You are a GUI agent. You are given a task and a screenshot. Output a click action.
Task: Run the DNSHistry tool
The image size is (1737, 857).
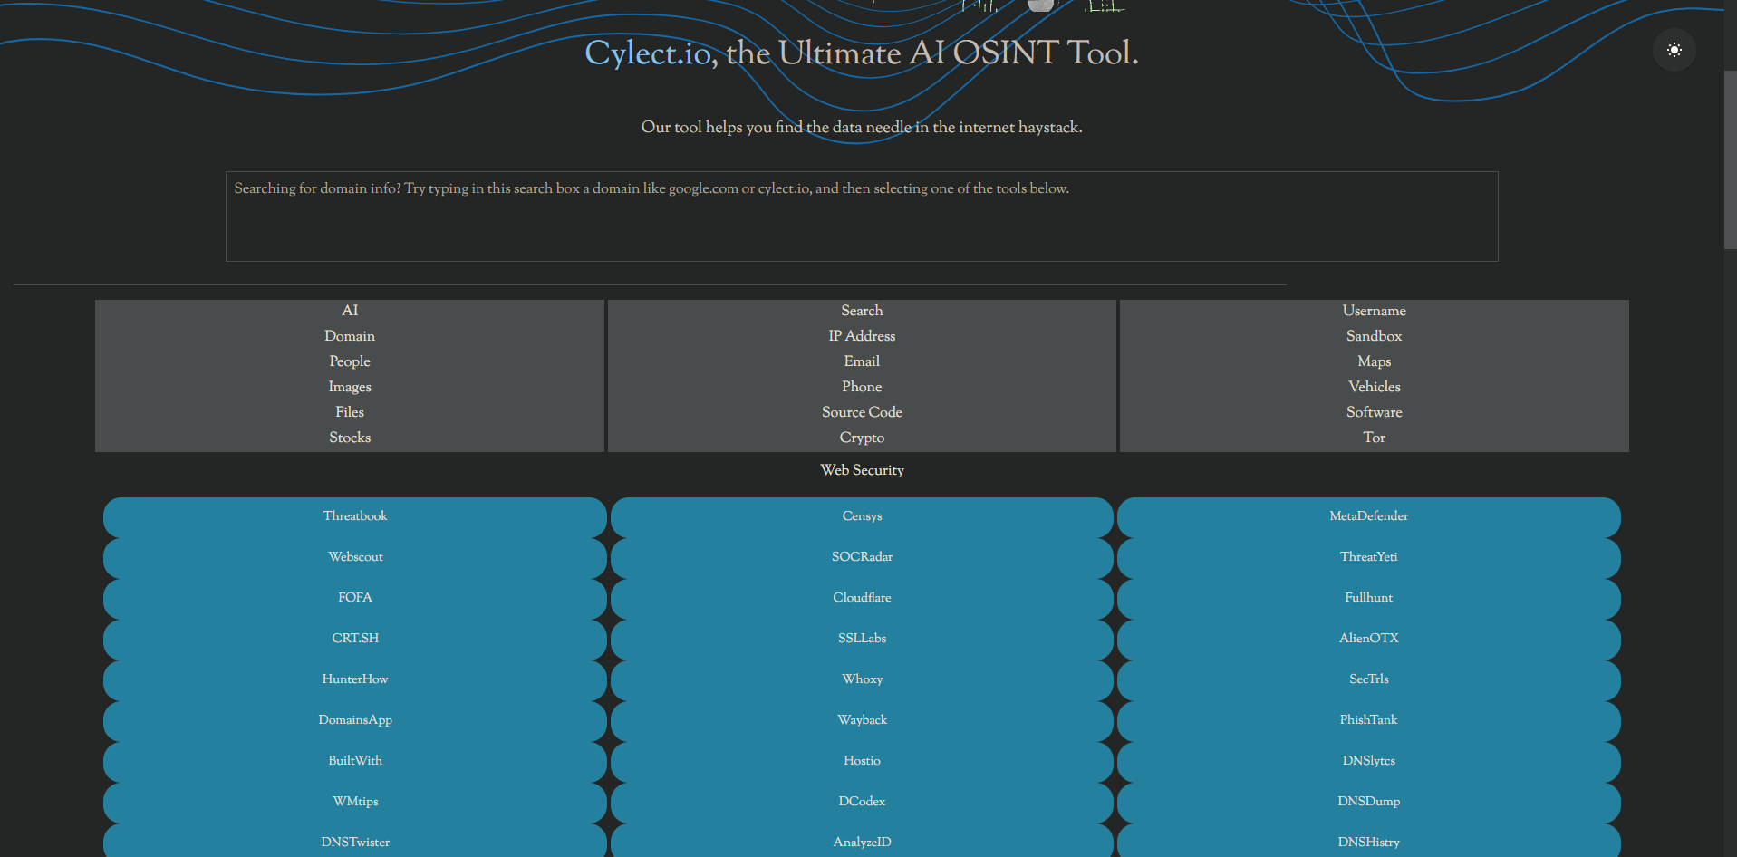pyautogui.click(x=1369, y=841)
